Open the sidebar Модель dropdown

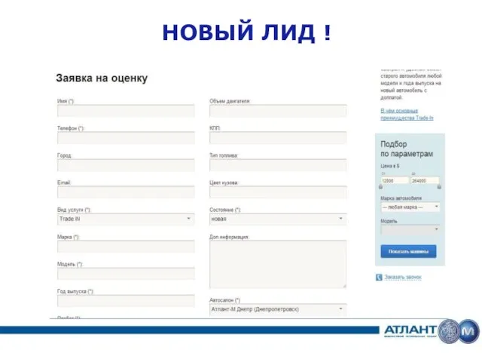click(x=410, y=230)
